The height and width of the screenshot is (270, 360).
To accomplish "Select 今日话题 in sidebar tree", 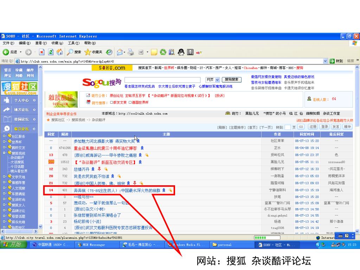I will [17, 166].
